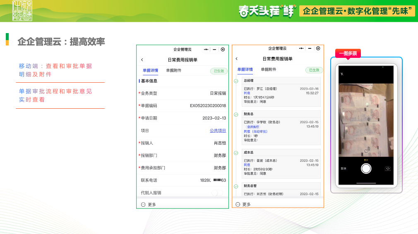Viewport: 418px width, 234px height.
Task: Click the 已生效 status badge in left screen
Action: pos(219,71)
